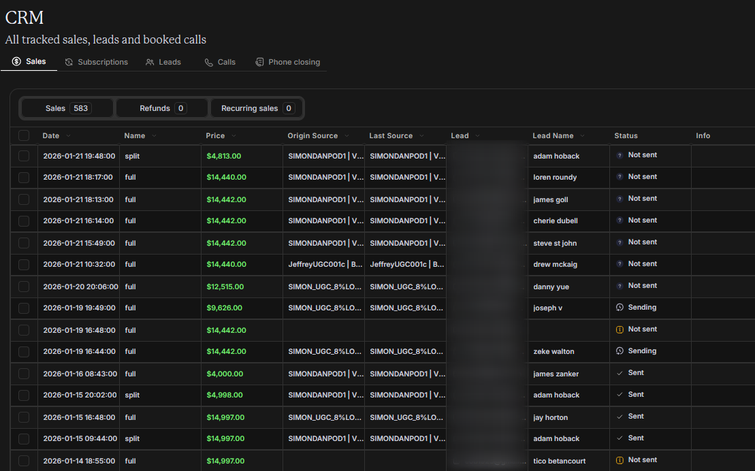Open the Sales tab
The height and width of the screenshot is (471, 755).
pyautogui.click(x=29, y=62)
